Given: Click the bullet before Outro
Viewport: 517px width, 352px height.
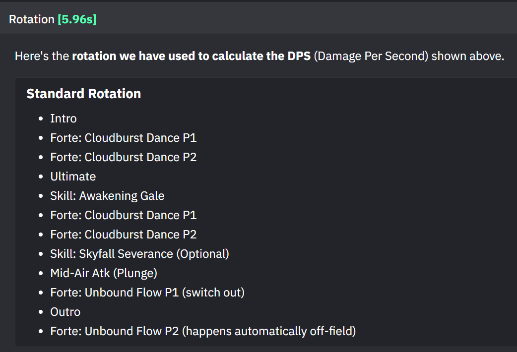Looking at the screenshot, I should (41, 312).
